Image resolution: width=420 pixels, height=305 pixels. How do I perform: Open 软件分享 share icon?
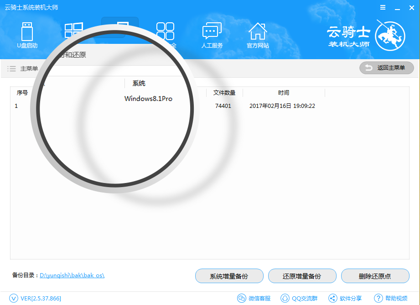point(333,298)
